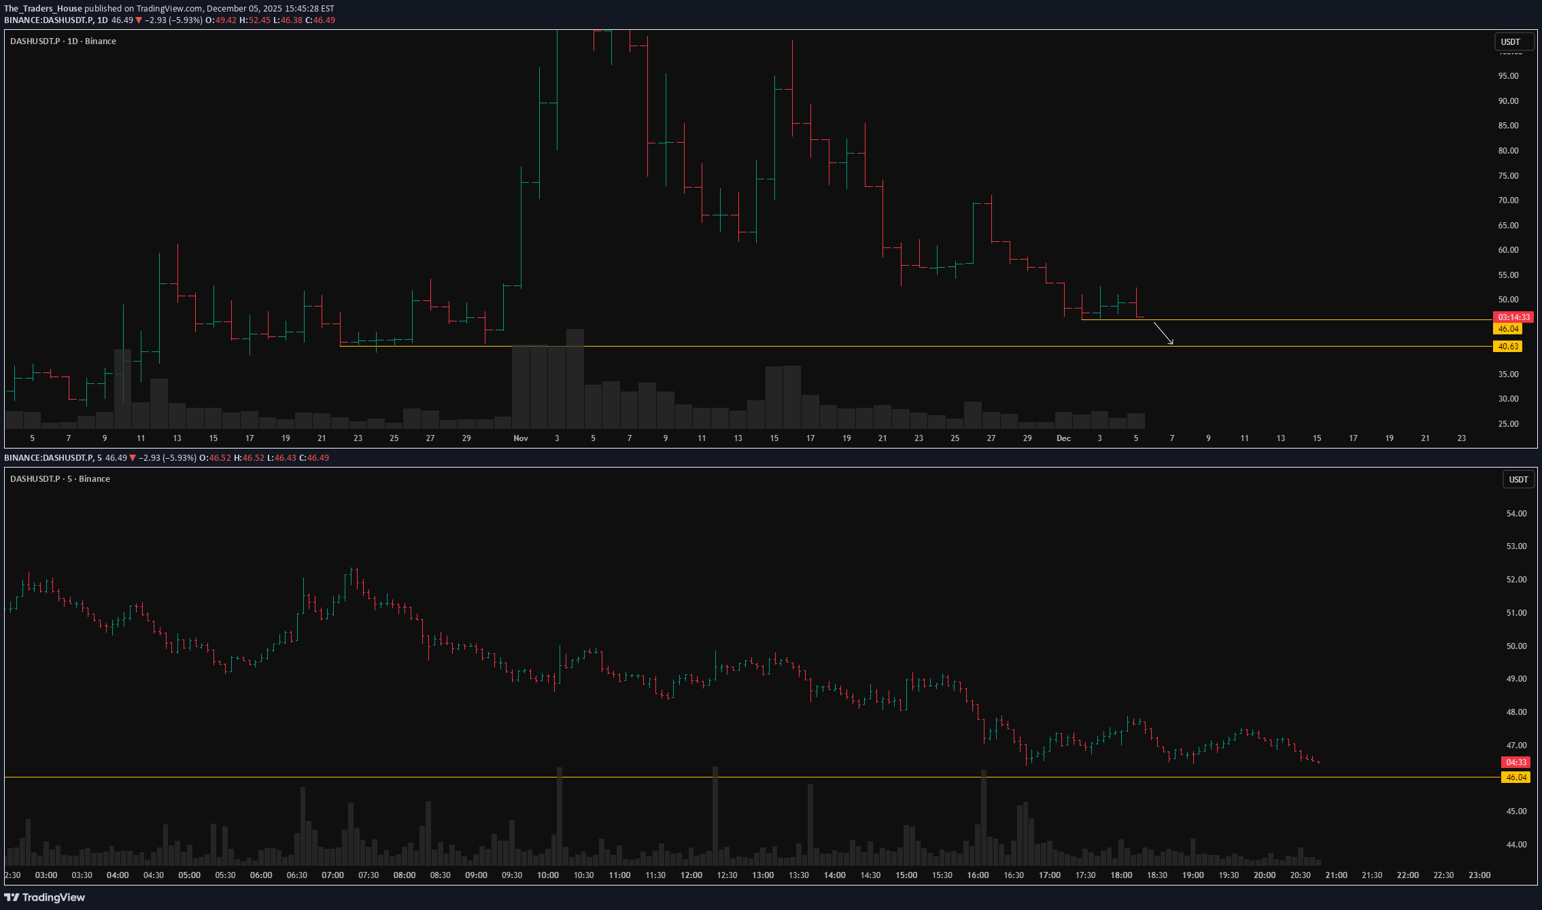
Task: Select the 40.63 price label
Action: (1508, 347)
